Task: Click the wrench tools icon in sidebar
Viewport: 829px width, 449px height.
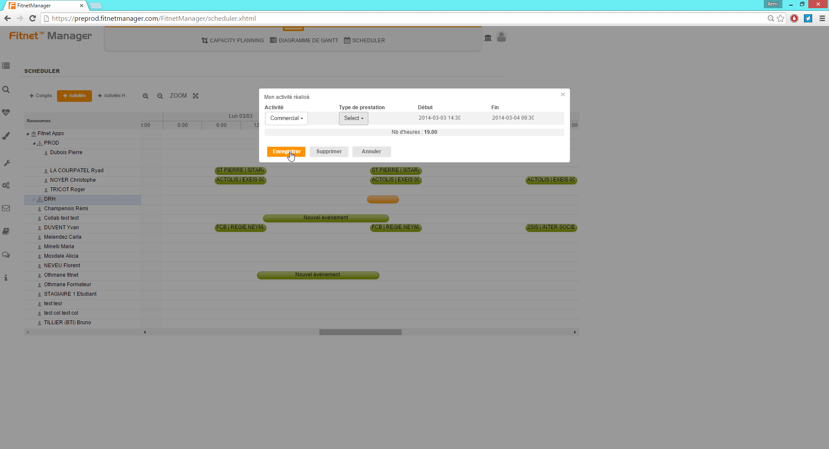Action: click(x=6, y=163)
